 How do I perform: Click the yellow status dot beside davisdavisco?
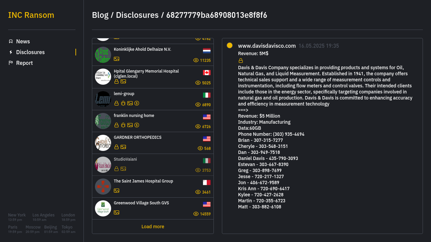[230, 45]
